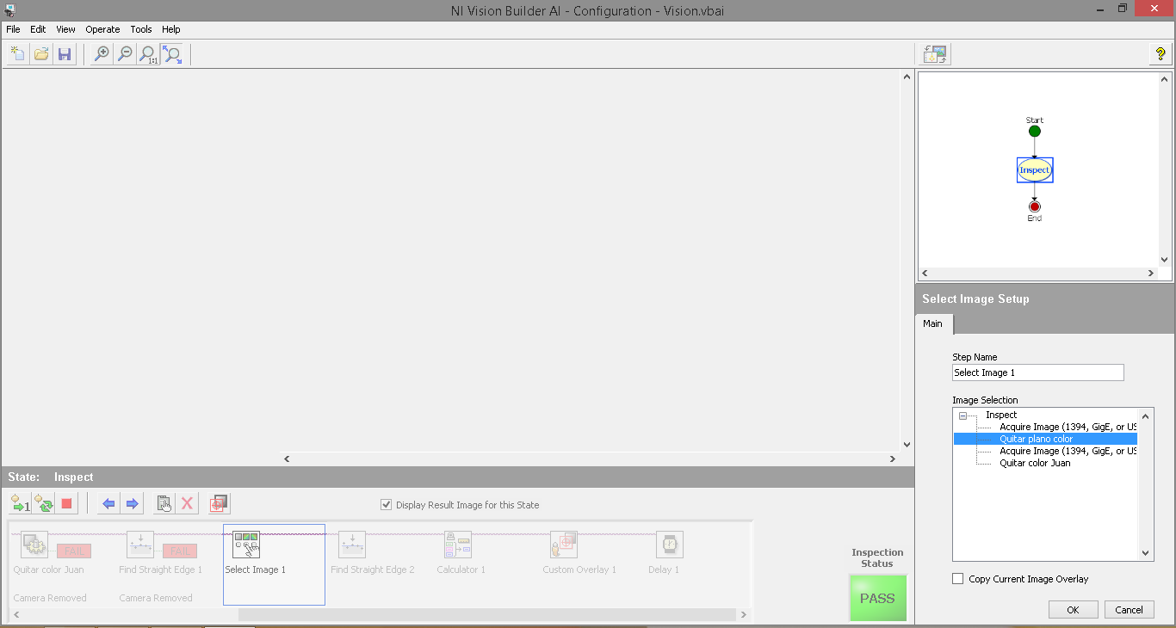Open the Edit menu
This screenshot has width=1176, height=628.
pyautogui.click(x=38, y=29)
